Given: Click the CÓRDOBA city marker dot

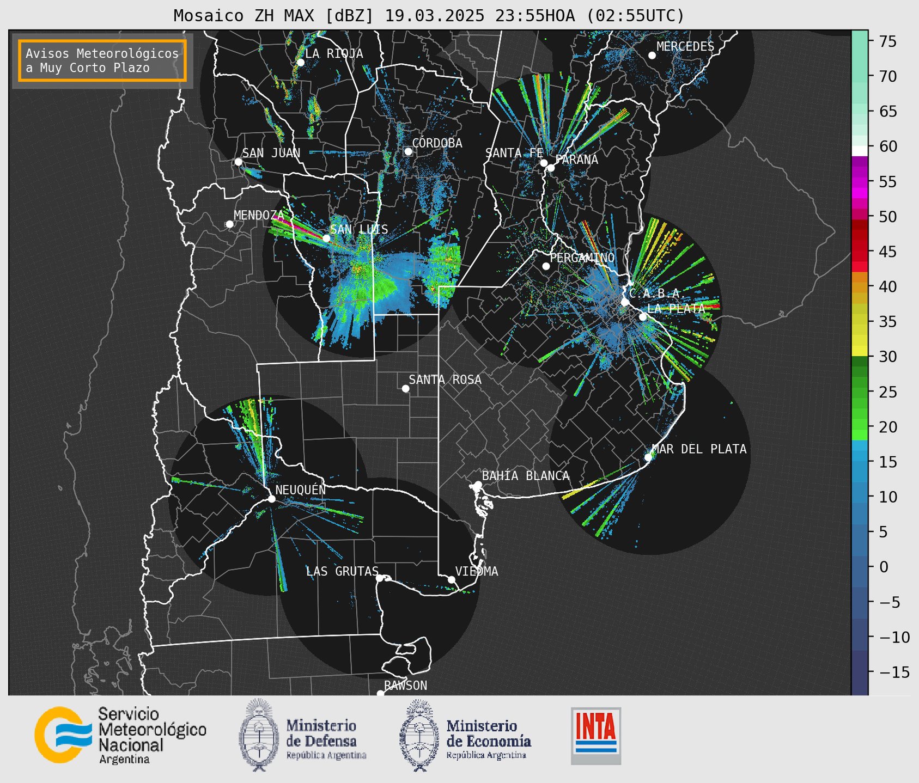Looking at the screenshot, I should tap(408, 151).
